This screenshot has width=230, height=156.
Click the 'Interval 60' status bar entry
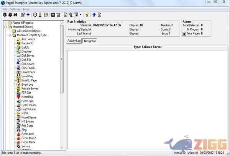tap(179, 153)
